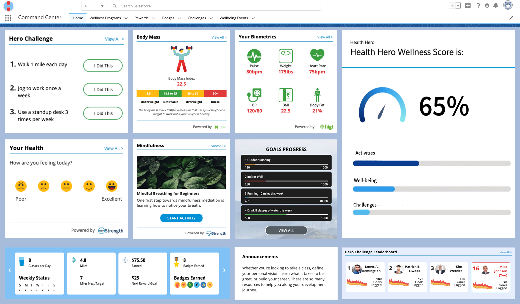Click the notification bell icon

(x=496, y=6)
